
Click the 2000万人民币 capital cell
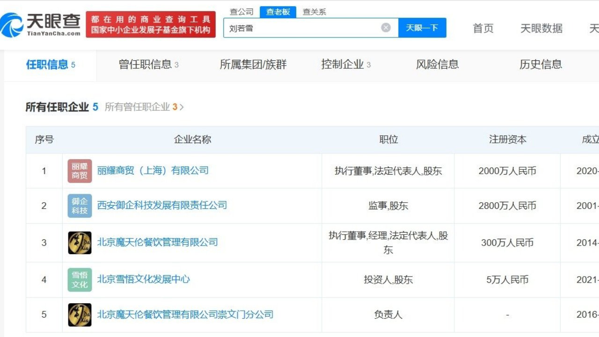point(508,171)
